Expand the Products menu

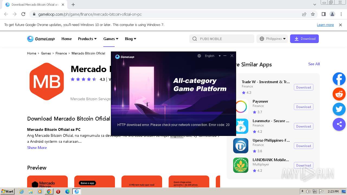click(x=87, y=39)
